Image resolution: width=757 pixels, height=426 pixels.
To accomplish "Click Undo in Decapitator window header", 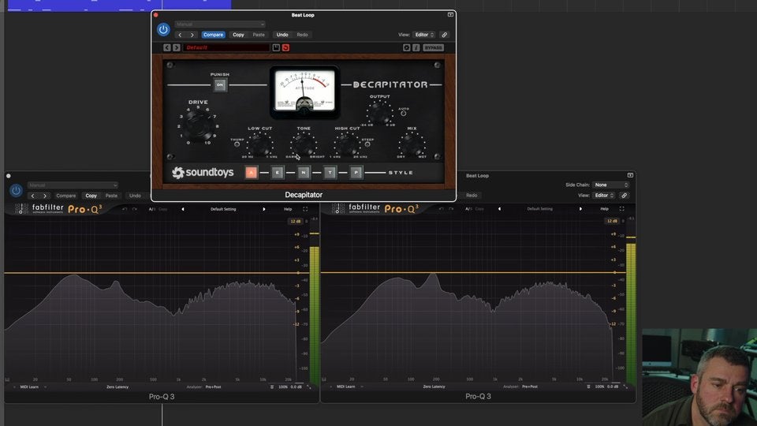I will pos(282,35).
